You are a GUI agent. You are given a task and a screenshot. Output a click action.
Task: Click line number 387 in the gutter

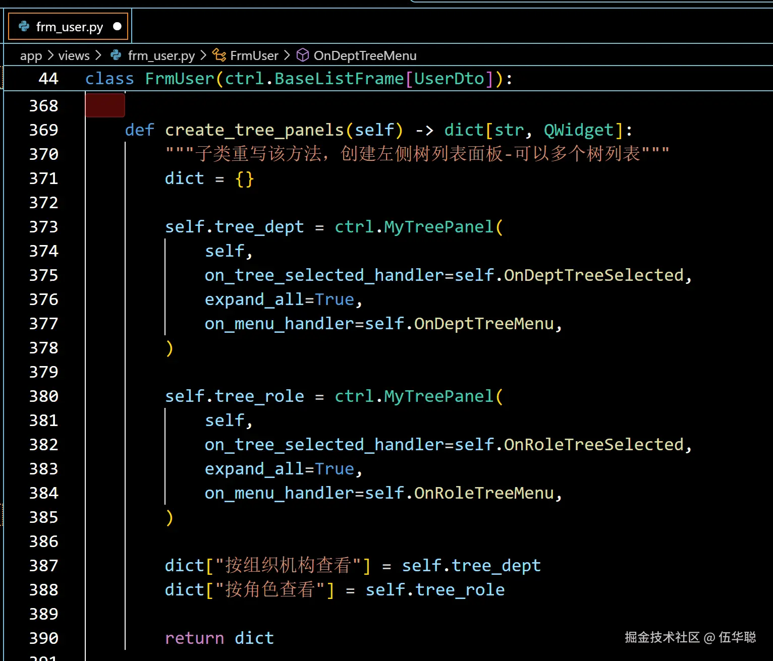click(43, 566)
